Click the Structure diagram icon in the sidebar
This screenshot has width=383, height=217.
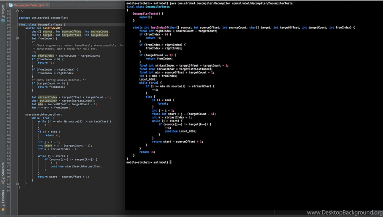(x=3, y=182)
